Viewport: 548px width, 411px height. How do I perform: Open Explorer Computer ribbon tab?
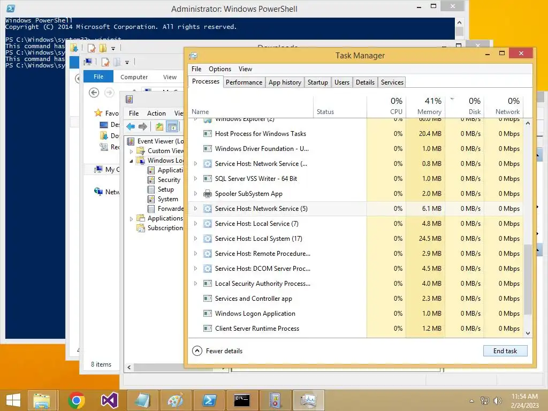(x=134, y=77)
